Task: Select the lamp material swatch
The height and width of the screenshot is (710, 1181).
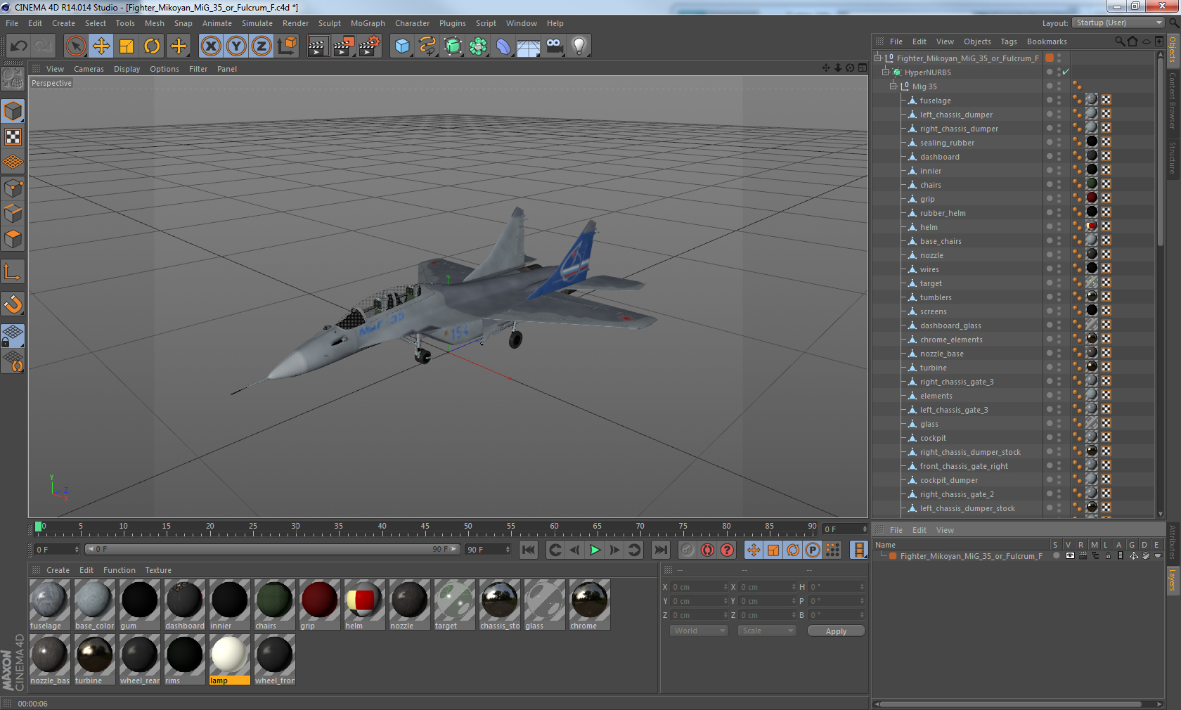Action: point(229,659)
